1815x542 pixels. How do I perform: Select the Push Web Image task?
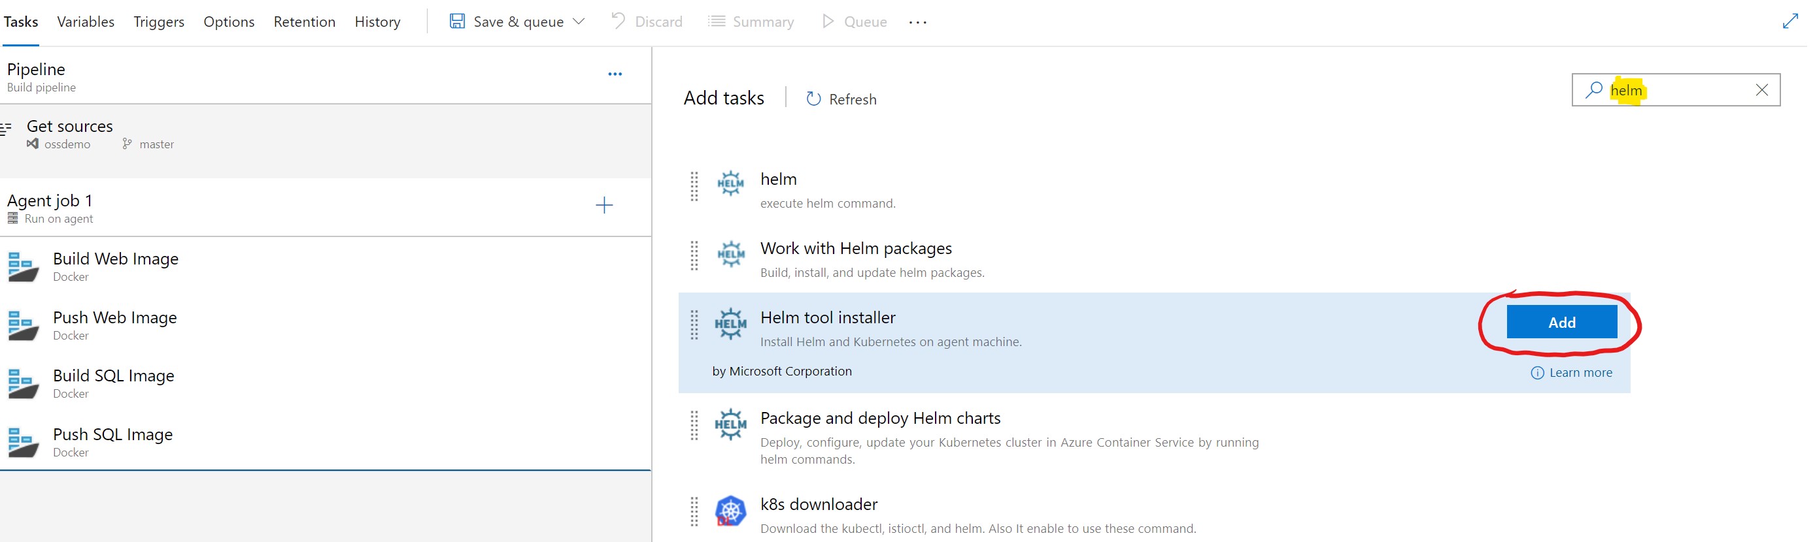pos(326,325)
